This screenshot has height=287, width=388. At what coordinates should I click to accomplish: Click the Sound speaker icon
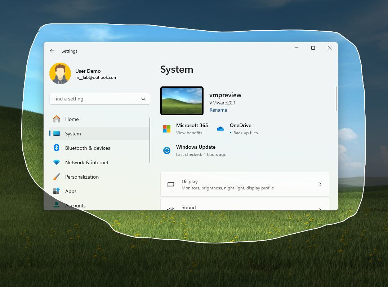pyautogui.click(x=170, y=209)
